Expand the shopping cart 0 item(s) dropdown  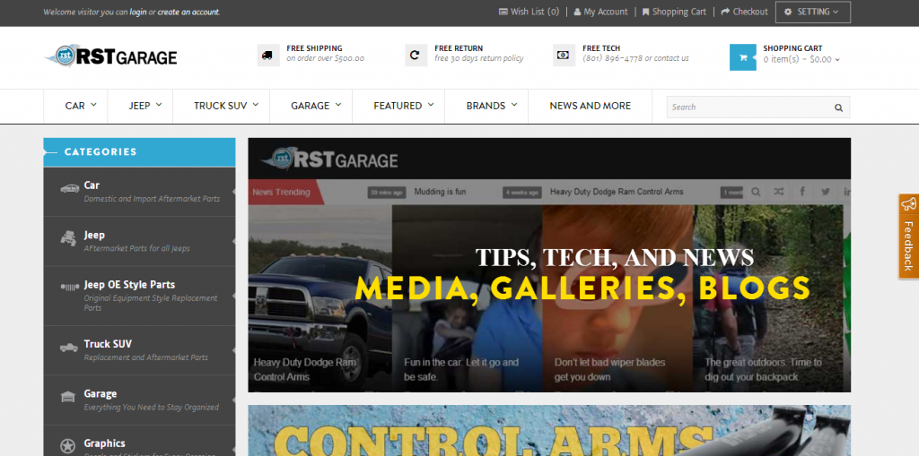[801, 59]
